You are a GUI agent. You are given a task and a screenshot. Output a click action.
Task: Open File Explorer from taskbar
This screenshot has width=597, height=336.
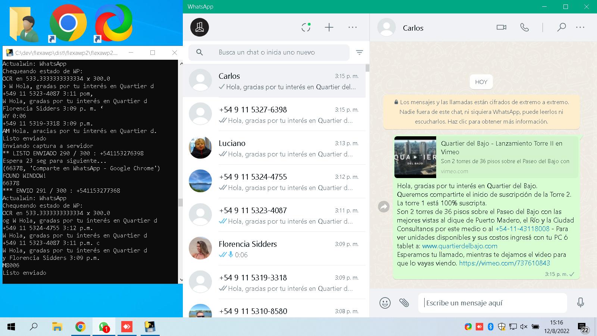coord(57,327)
